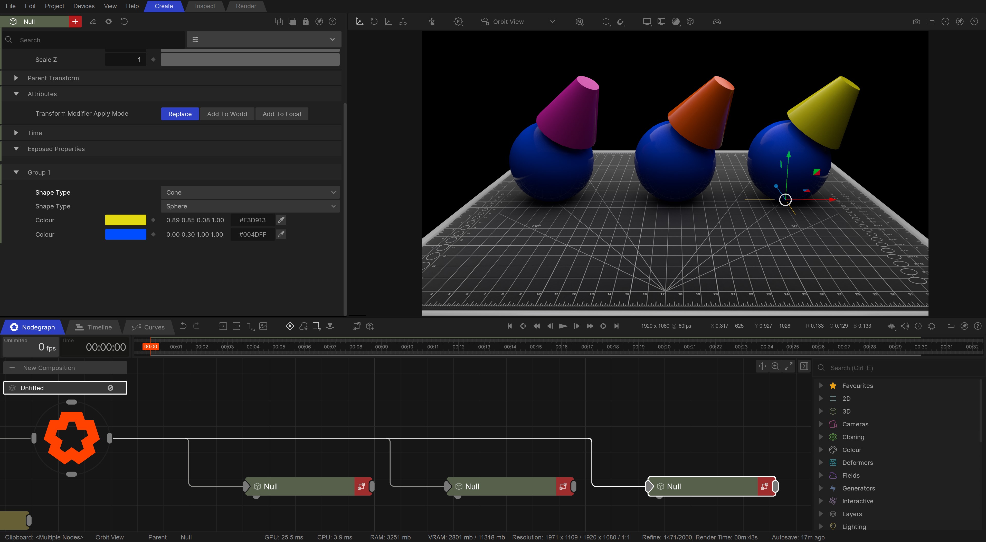Screen dimensions: 986x542
Task: Expand the Parent Transform section
Action: click(16, 78)
